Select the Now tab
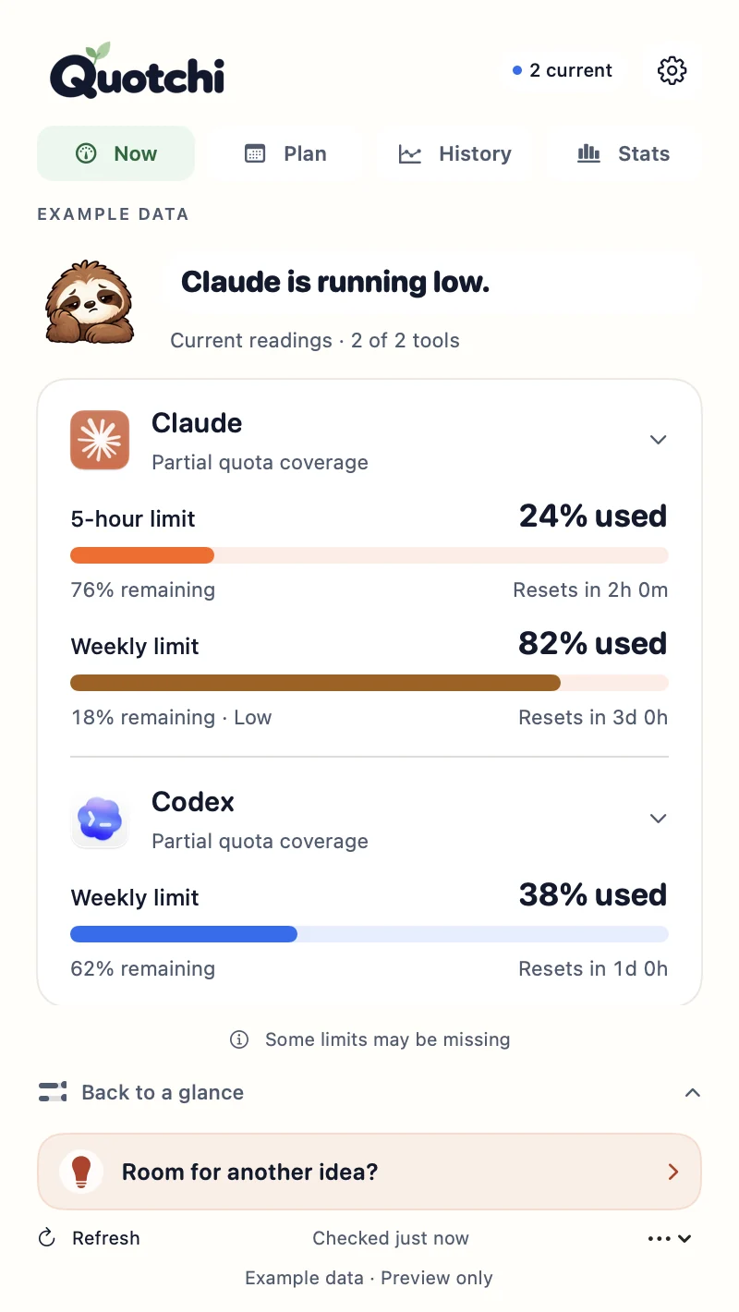The width and height of the screenshot is (739, 1312). (x=116, y=153)
